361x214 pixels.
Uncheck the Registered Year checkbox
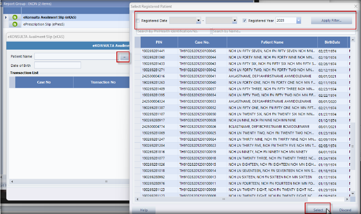pyautogui.click(x=244, y=21)
